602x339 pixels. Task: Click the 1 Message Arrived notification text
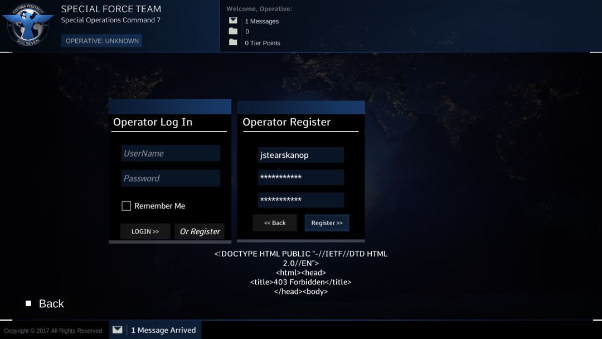[163, 330]
